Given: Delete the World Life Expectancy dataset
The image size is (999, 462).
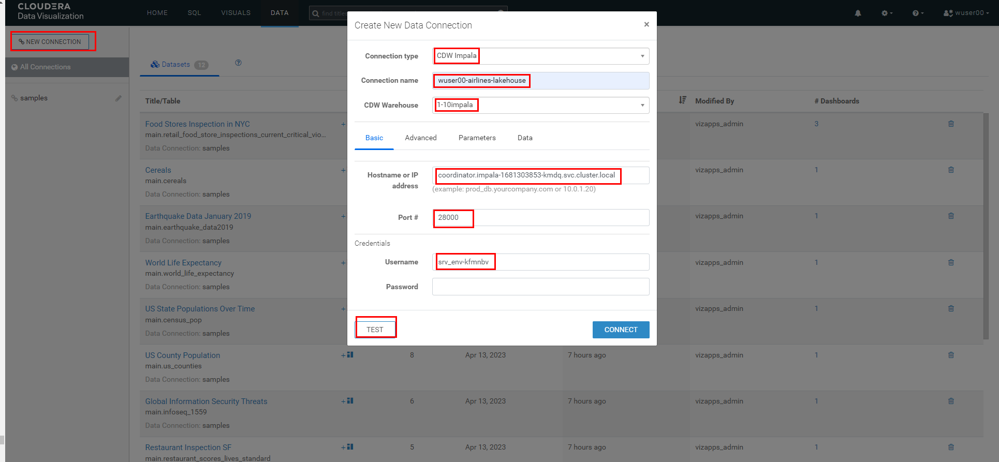Looking at the screenshot, I should 951,262.
